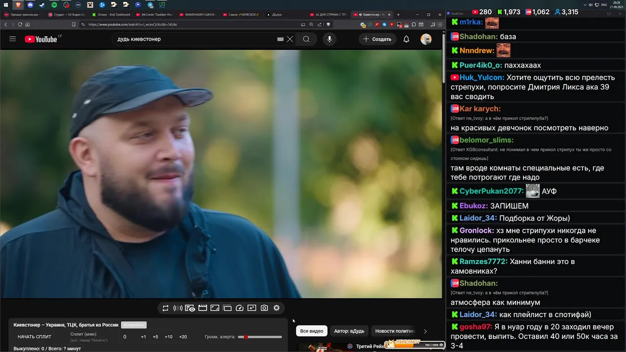This screenshot has height=352, width=626.
Task: Switch to the Прямые трансляции tab
Action: 23,15
